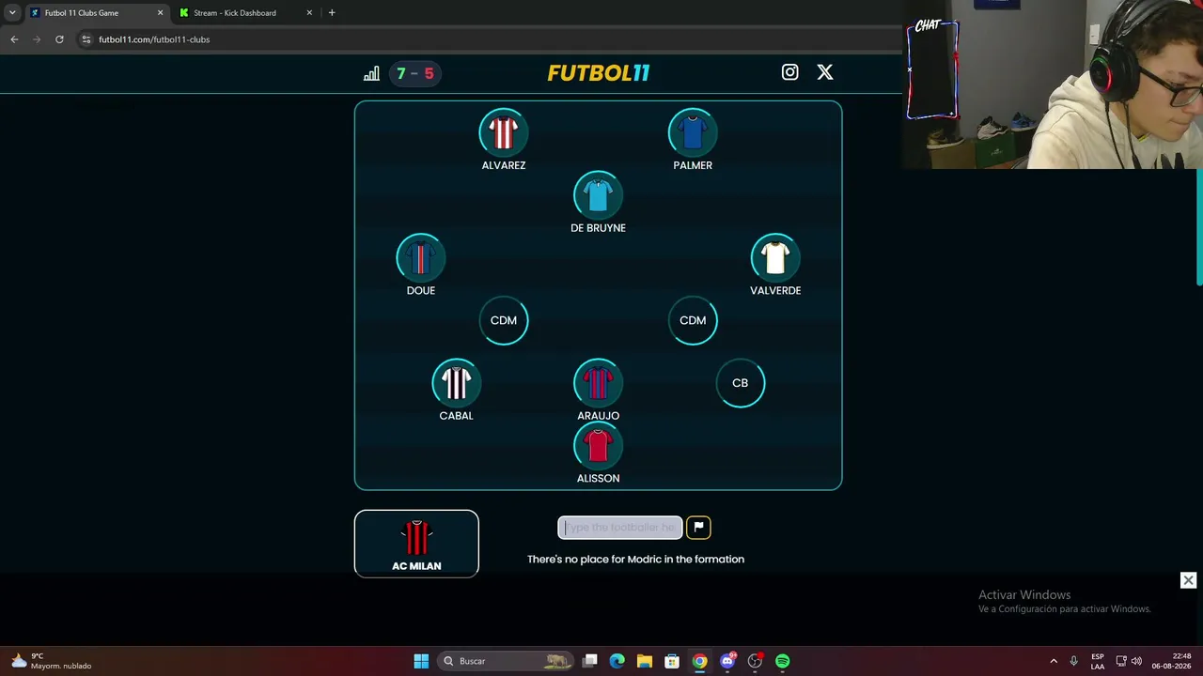Select the De Bruyne player jersey
1203x676 pixels.
tap(598, 195)
